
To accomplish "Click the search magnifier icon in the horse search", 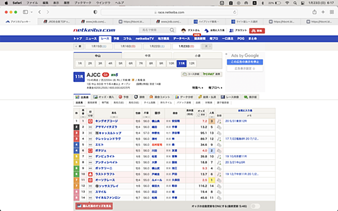I will click(x=172, y=30).
